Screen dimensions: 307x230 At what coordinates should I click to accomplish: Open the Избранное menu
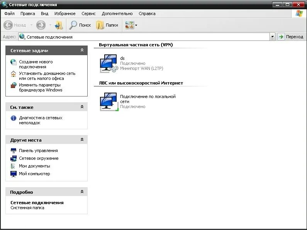65,14
